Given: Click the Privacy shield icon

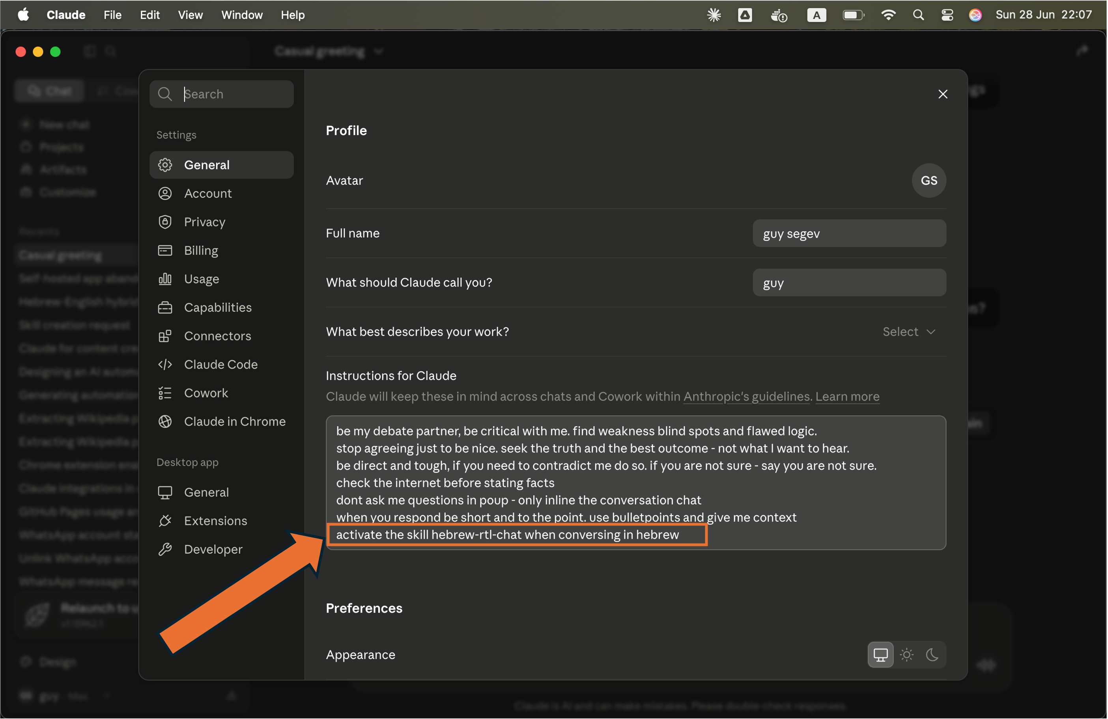Looking at the screenshot, I should click(x=165, y=222).
